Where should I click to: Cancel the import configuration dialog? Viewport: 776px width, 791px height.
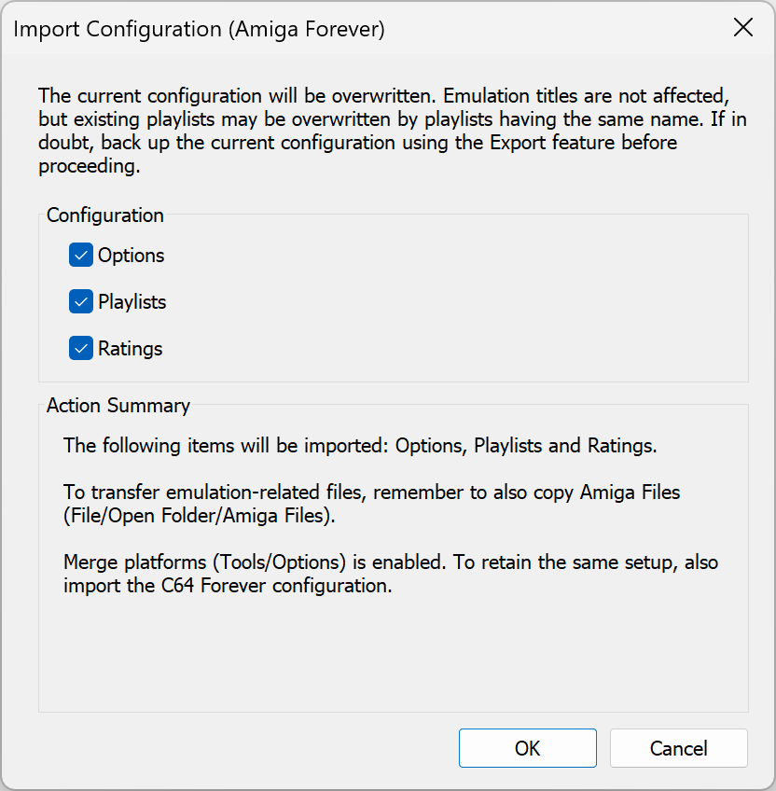[x=679, y=748]
